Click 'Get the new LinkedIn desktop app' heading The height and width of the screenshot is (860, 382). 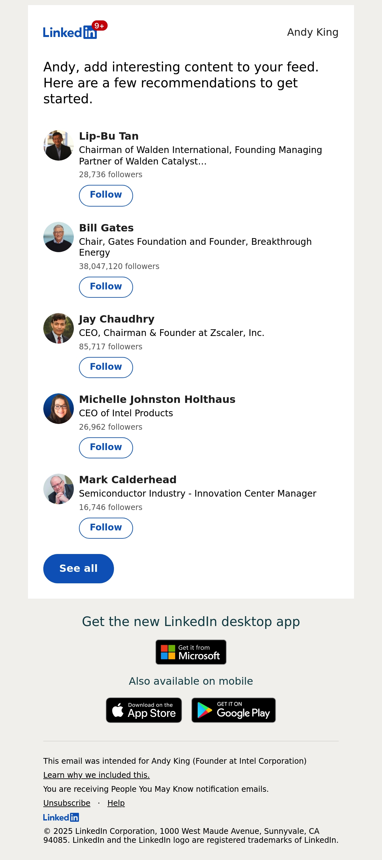(x=191, y=622)
